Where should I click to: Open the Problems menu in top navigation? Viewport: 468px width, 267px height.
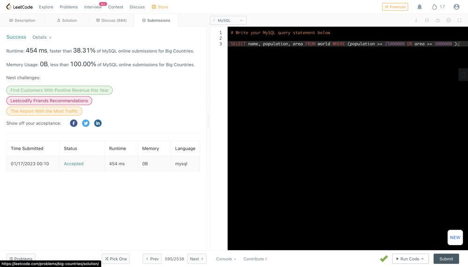point(68,7)
